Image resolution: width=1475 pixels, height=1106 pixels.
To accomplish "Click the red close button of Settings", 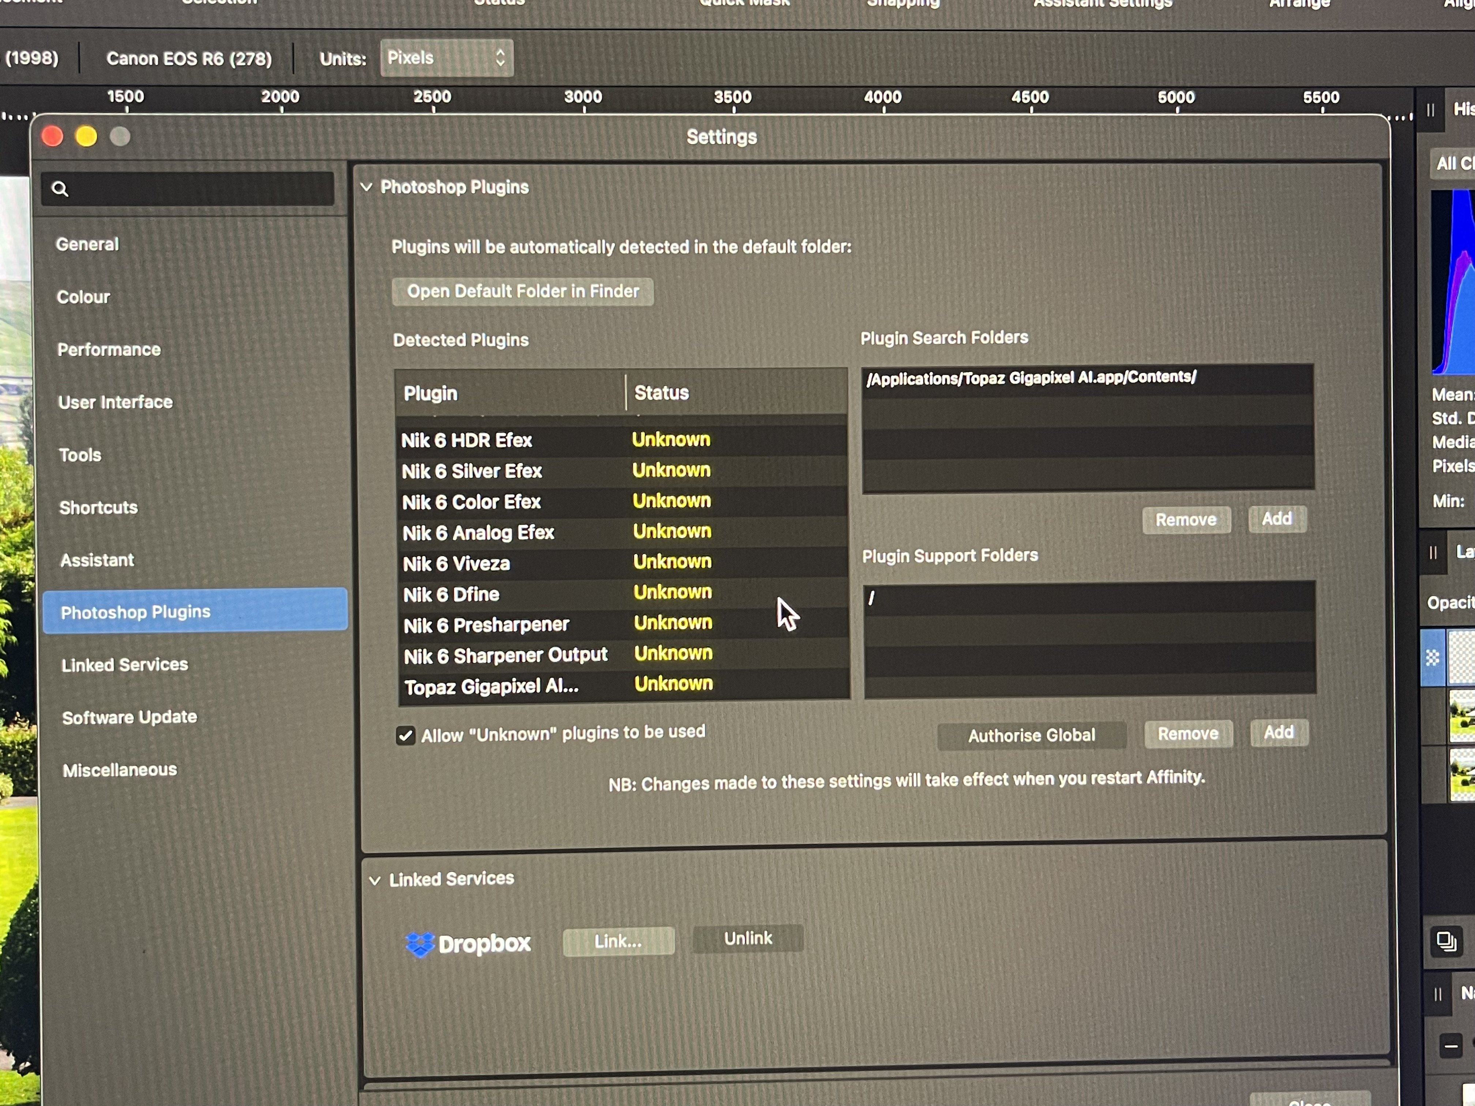I will coord(52,137).
